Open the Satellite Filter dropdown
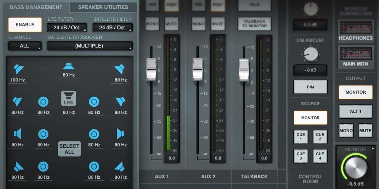 [113, 28]
